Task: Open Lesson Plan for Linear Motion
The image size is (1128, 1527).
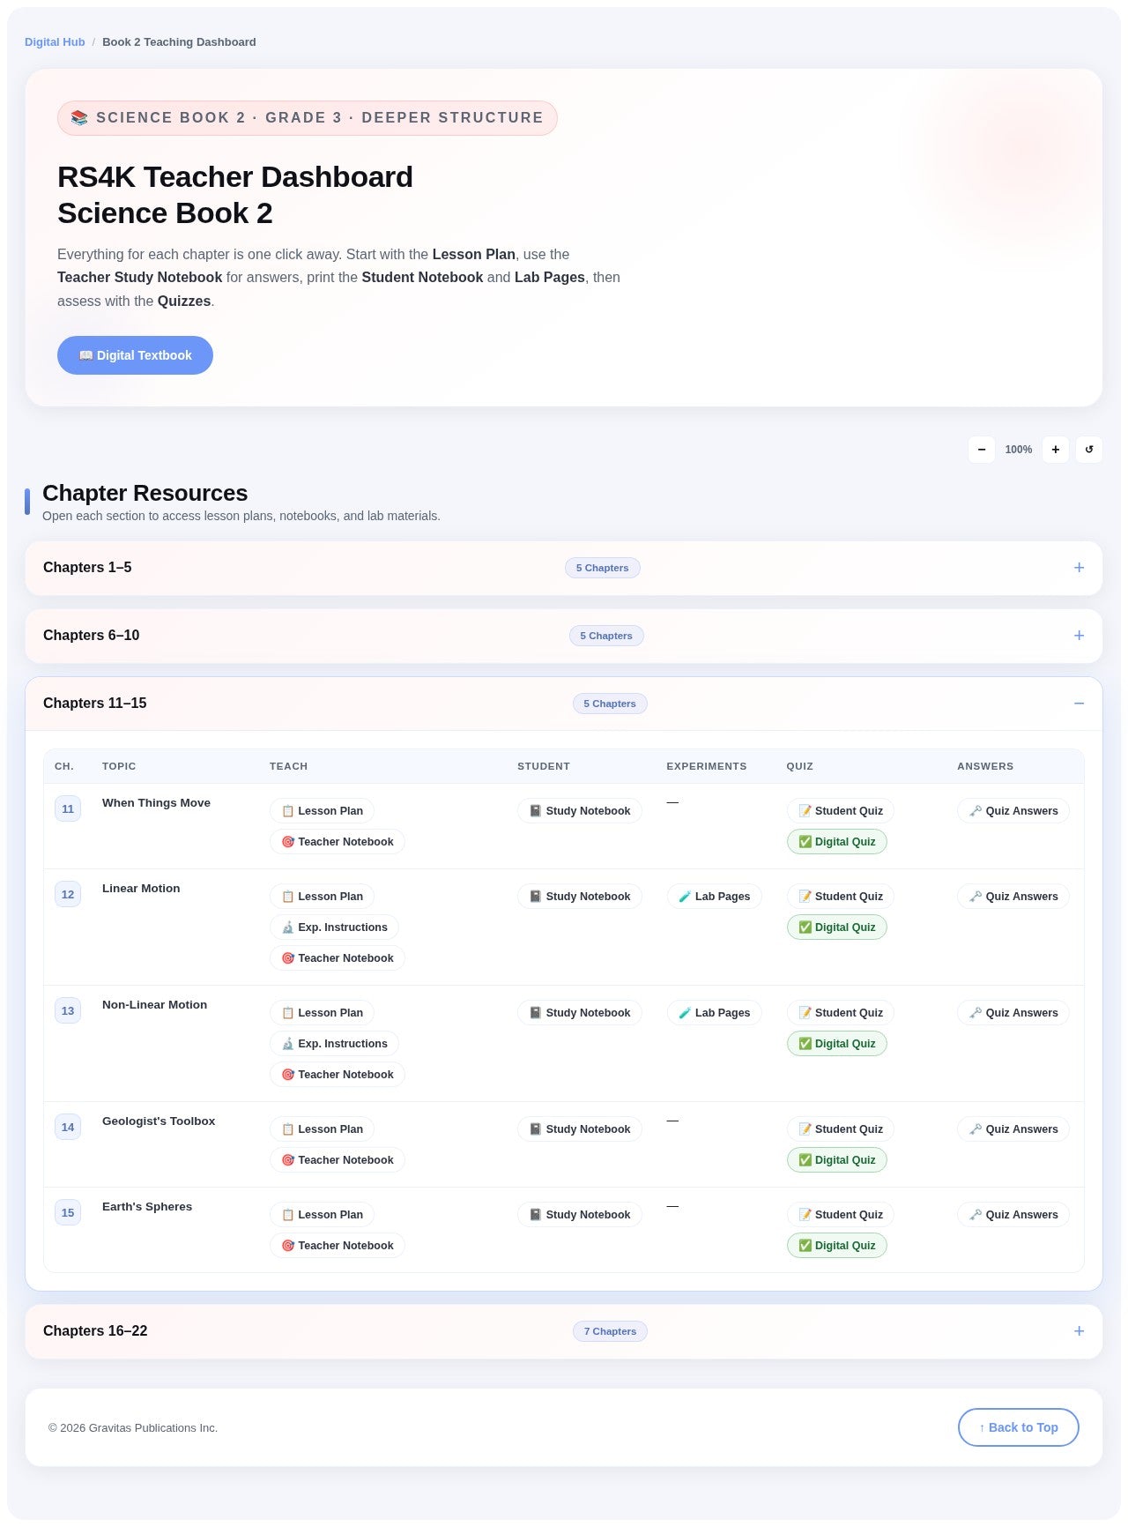Action: 322,897
